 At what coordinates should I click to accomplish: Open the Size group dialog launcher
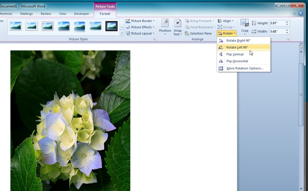pos(288,40)
